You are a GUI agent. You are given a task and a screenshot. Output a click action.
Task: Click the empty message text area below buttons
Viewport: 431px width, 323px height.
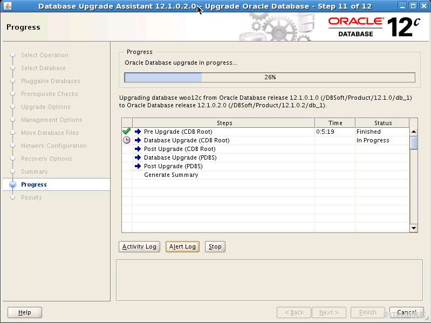(269, 280)
